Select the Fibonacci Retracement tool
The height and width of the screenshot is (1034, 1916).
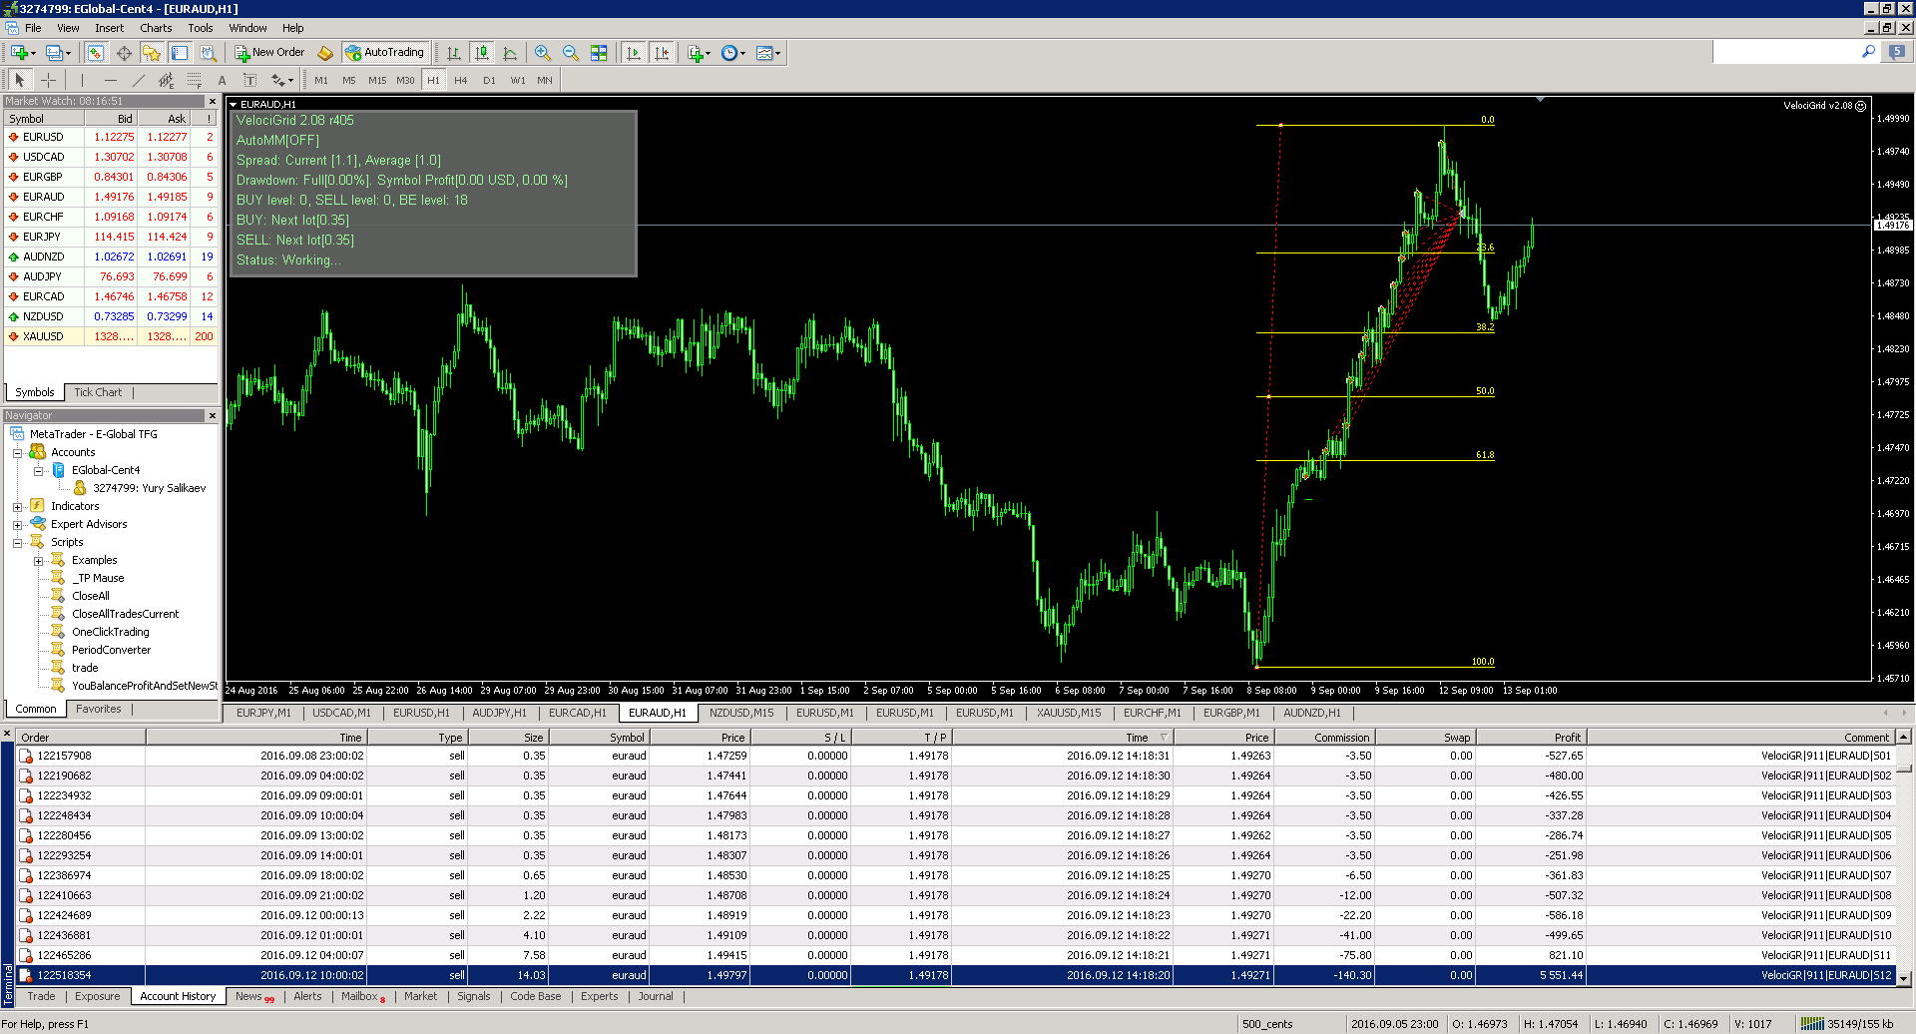pos(194,80)
